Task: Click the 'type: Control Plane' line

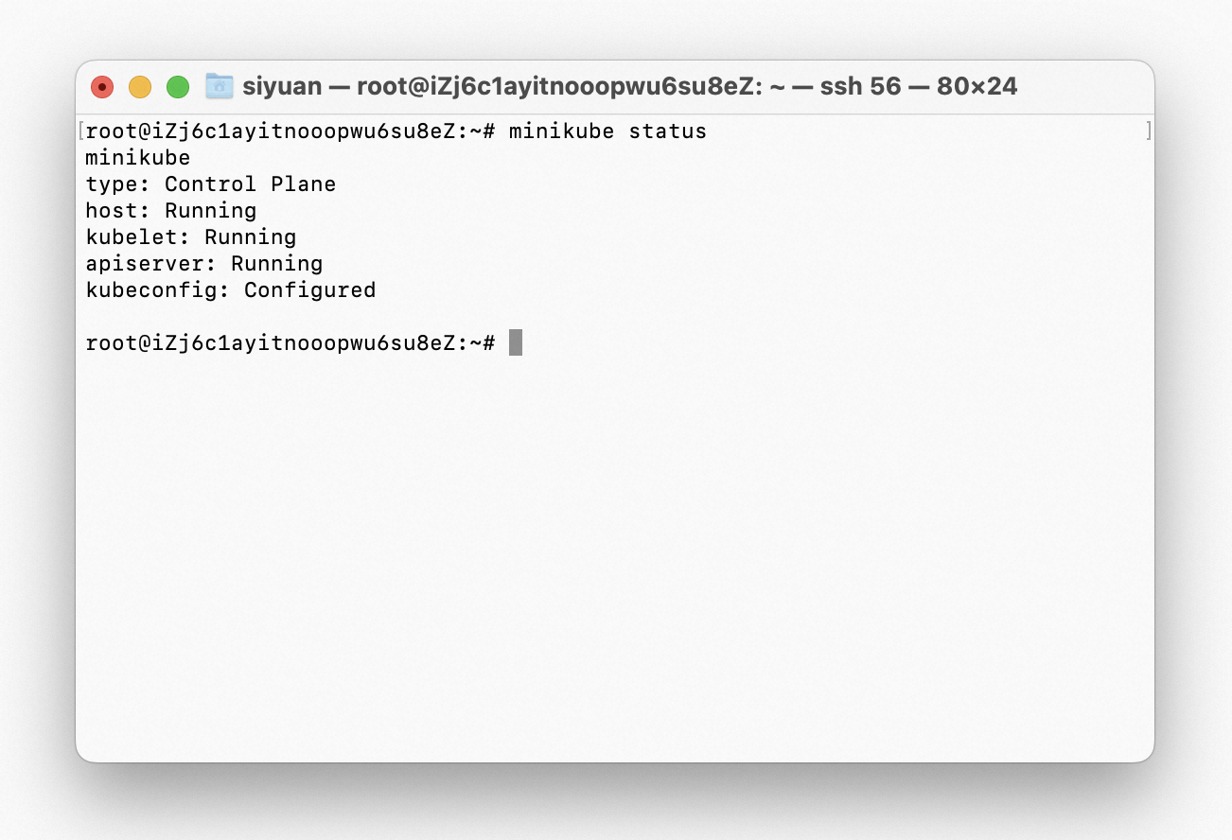Action: click(211, 184)
